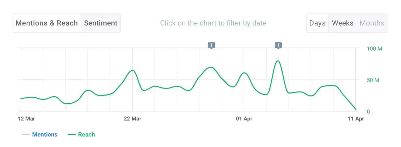Click the 12 Mar date label
Image resolution: width=401 pixels, height=147 pixels.
click(26, 119)
